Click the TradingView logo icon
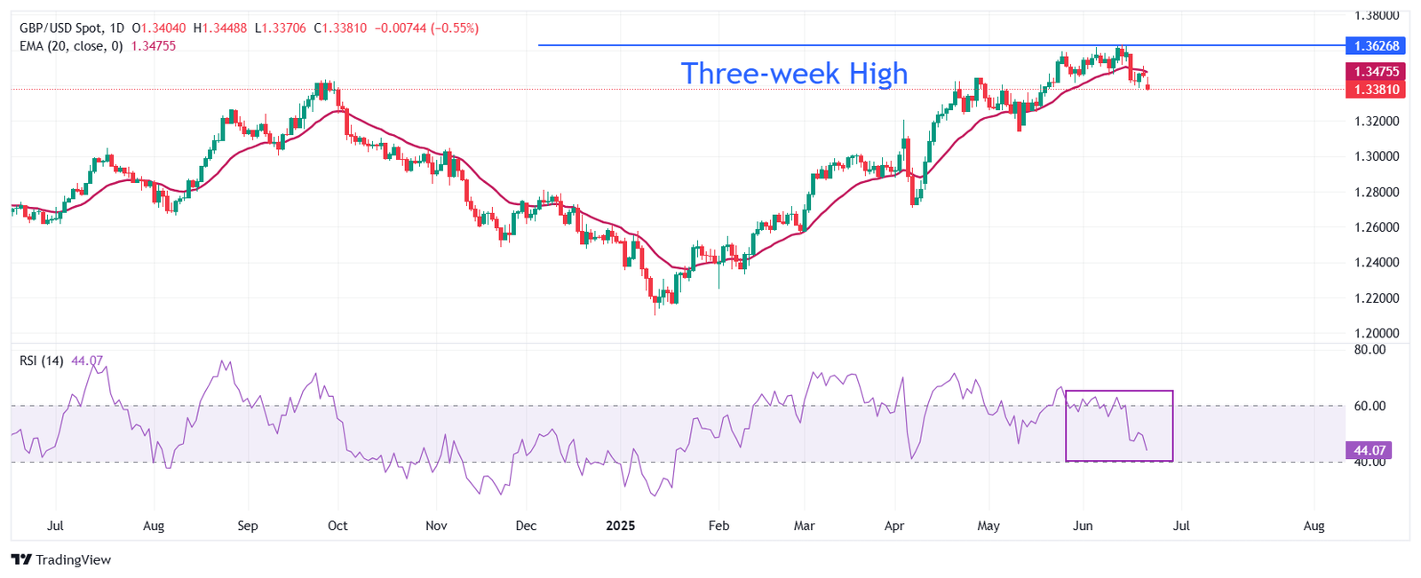1421x578 pixels. click(x=21, y=559)
